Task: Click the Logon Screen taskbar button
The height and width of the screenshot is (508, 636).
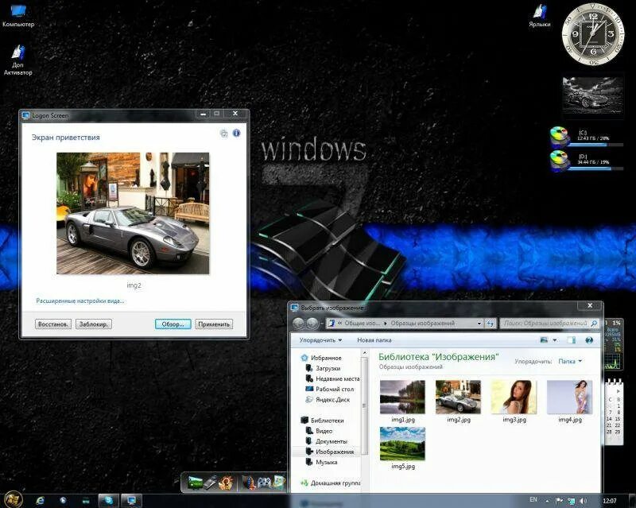Action: 132,501
